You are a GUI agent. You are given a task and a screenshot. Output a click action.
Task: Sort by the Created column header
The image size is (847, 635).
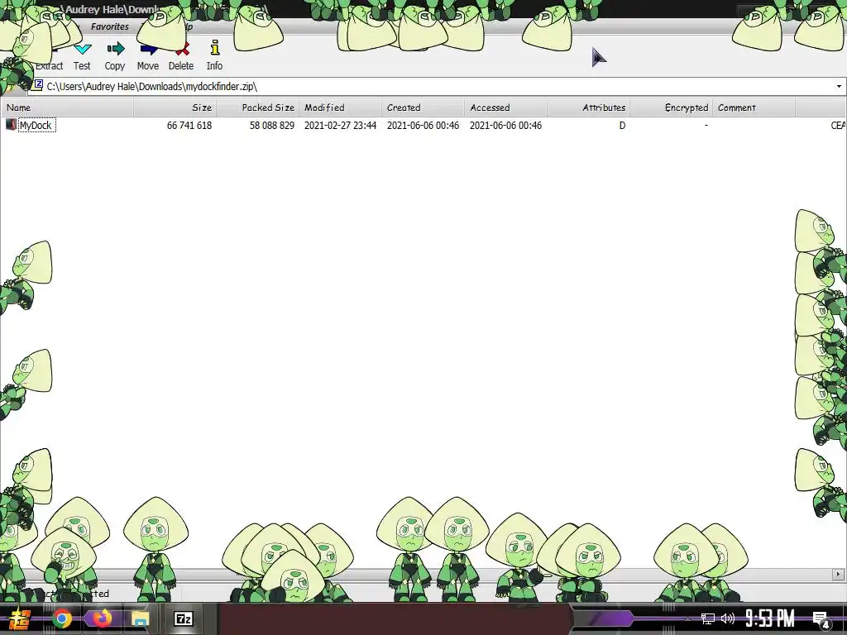pos(423,107)
